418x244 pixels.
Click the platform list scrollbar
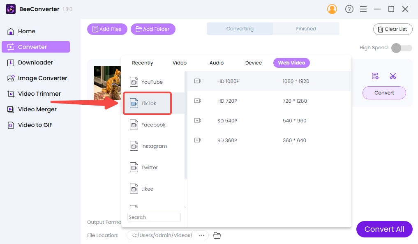point(186,125)
